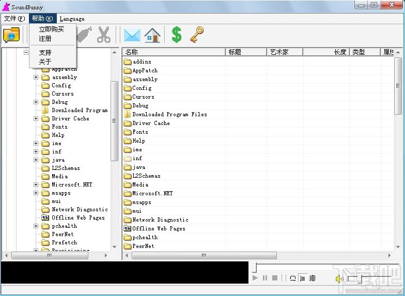Expand the Driver Cache tree folder
405x296 pixels.
(x=36, y=119)
